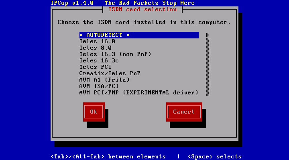
Task: Confirm selection with the Ok button
Action: tap(94, 112)
